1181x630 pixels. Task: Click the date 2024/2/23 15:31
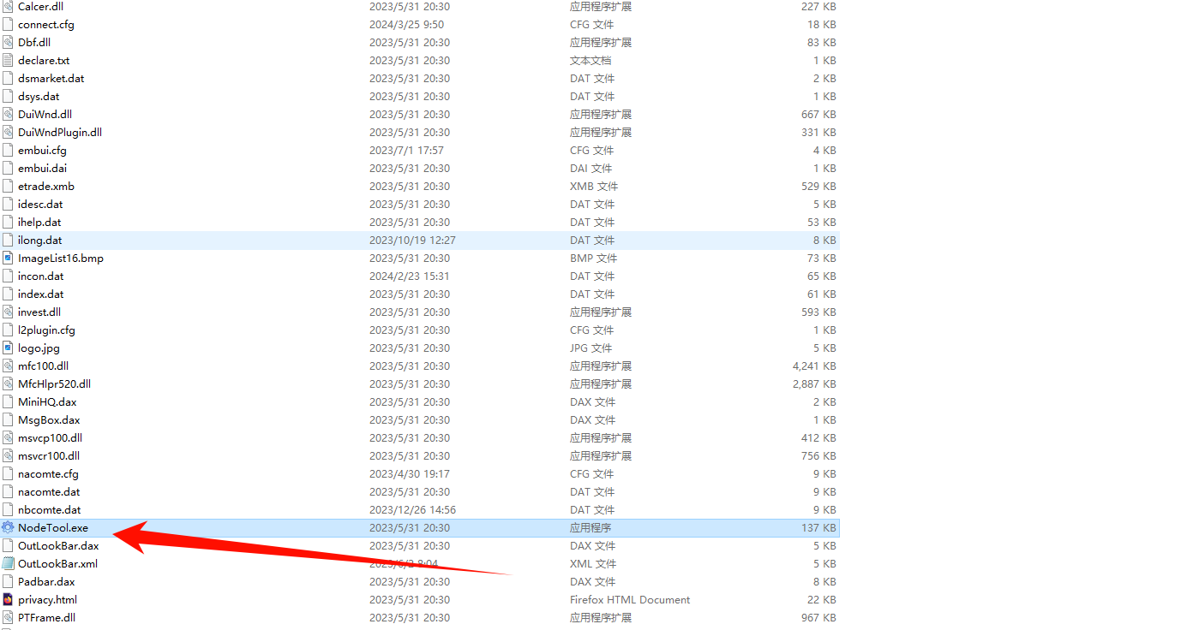(410, 276)
